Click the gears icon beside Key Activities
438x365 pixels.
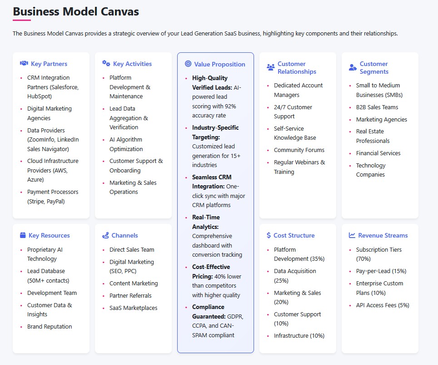pyautogui.click(x=106, y=64)
